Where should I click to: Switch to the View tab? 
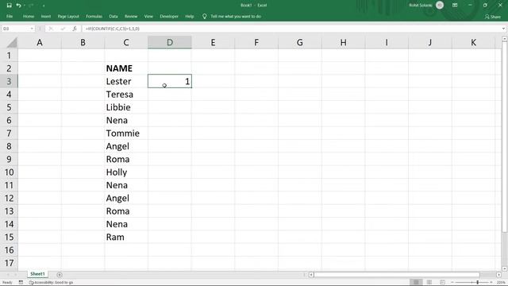148,16
